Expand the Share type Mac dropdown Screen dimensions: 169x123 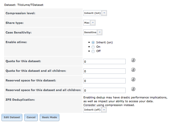click(93, 23)
